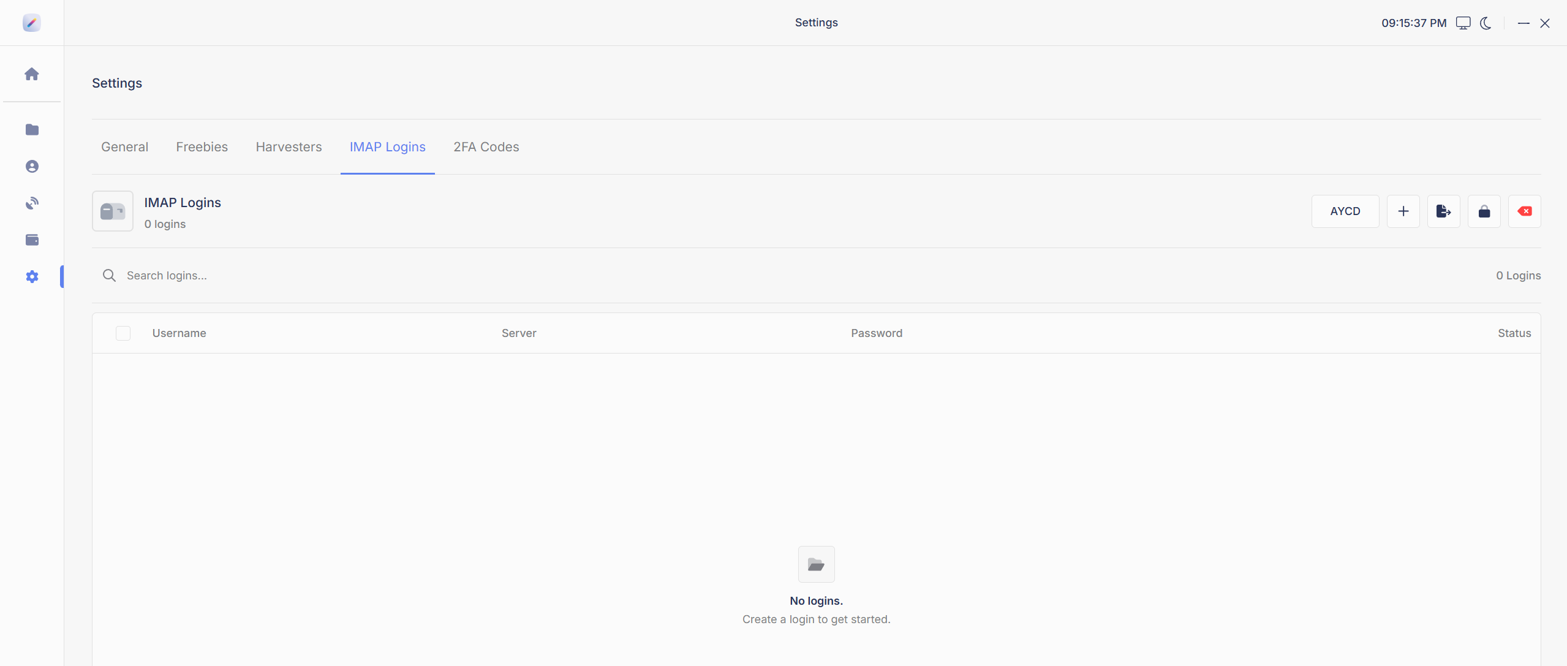
Task: Open the profiles person icon in sidebar
Action: 32,166
